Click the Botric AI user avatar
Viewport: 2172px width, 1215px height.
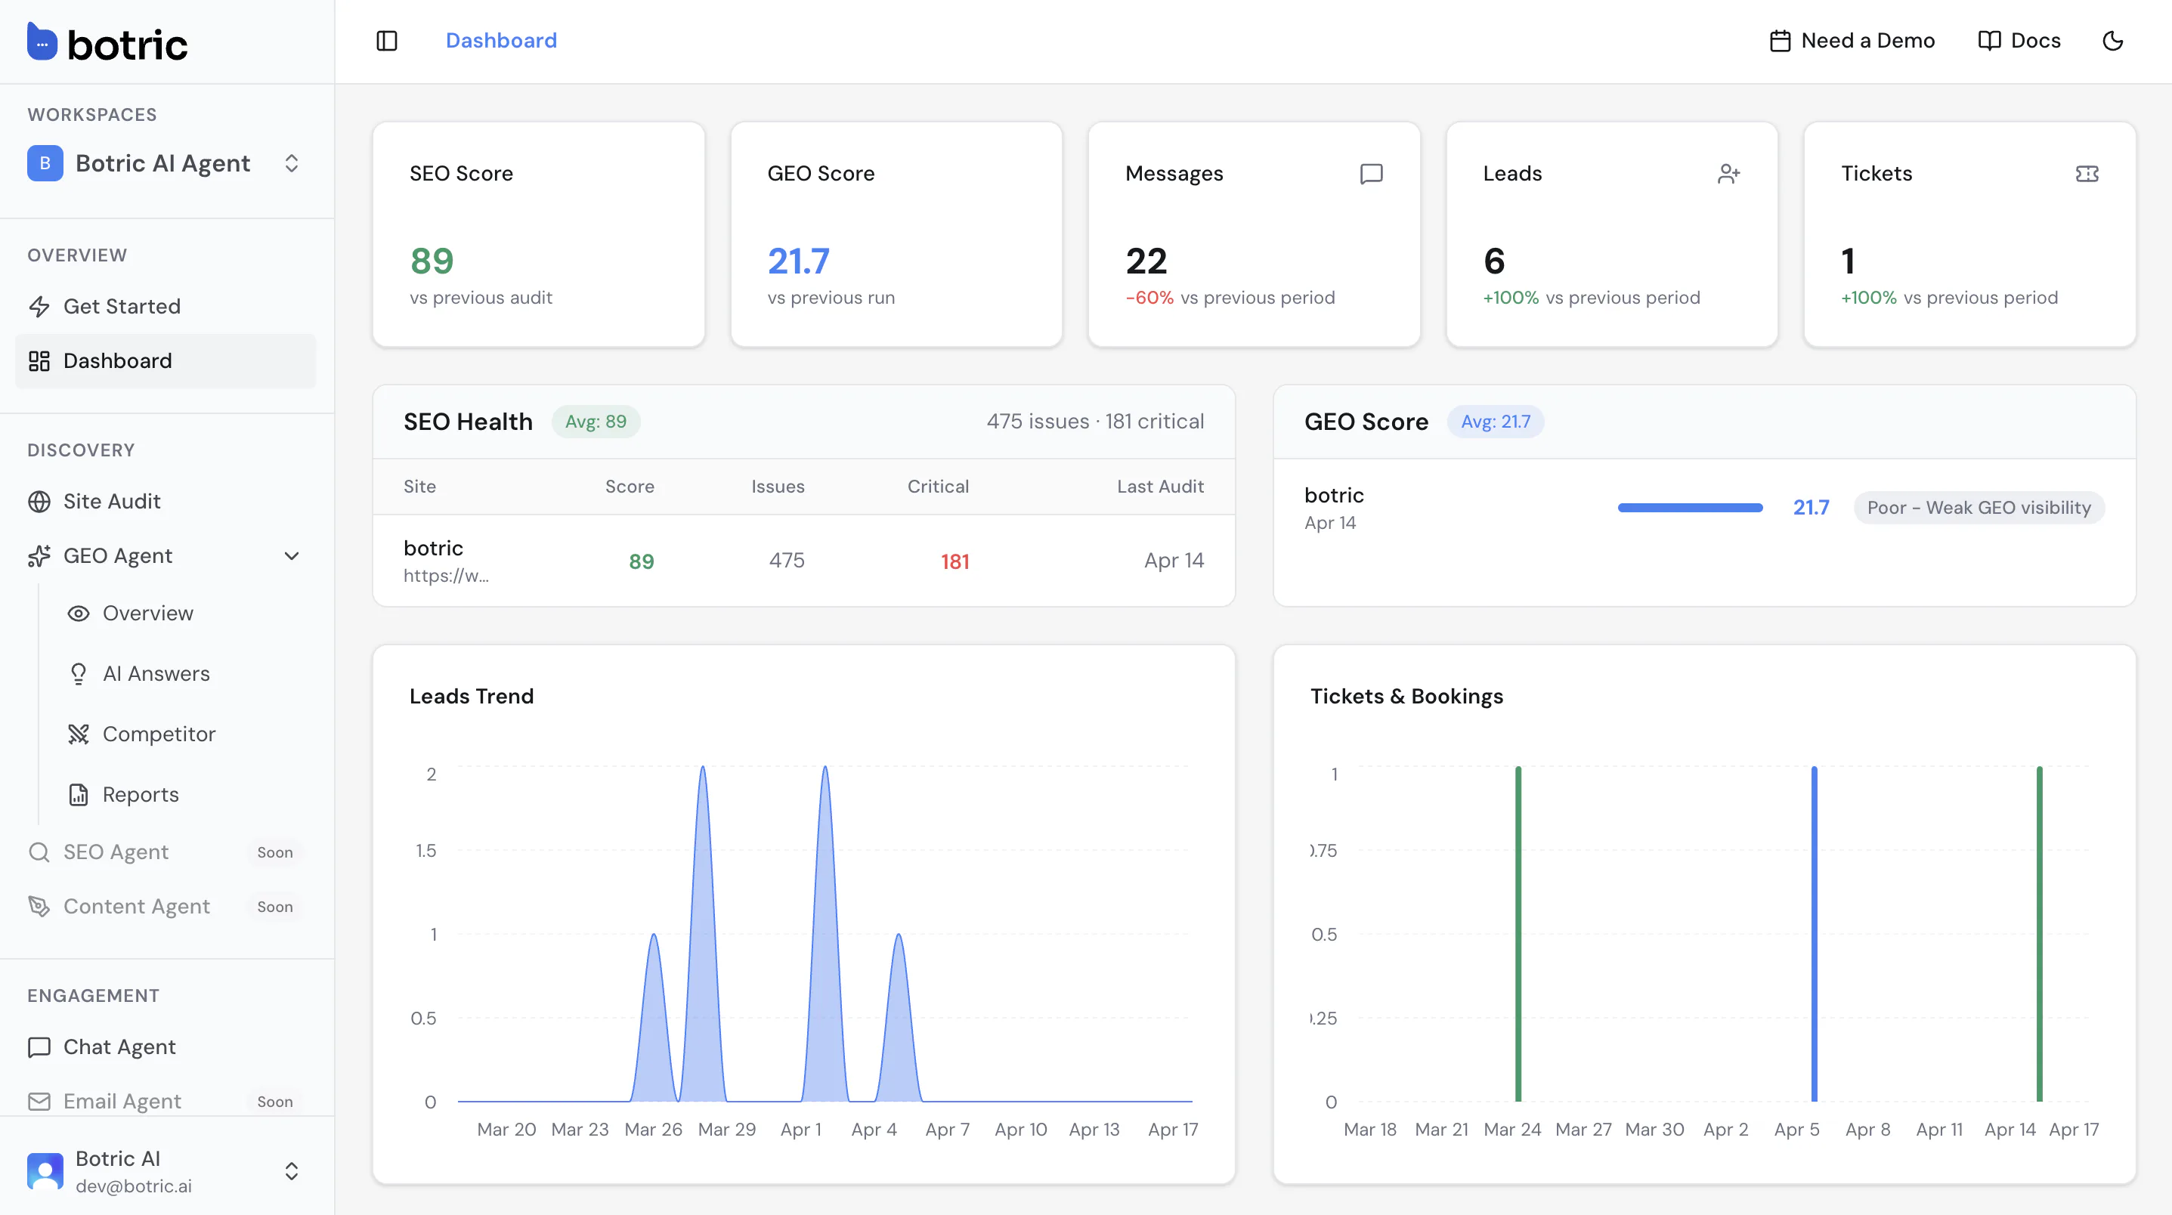[x=45, y=1171]
